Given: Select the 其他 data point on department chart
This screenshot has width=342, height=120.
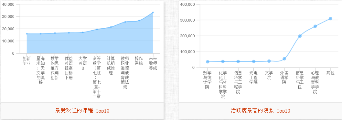Looking at the screenshot, I should pyautogui.click(x=330, y=18).
